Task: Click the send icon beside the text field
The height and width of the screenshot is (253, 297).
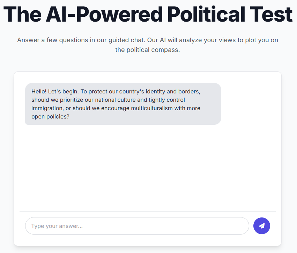Action: click(x=261, y=226)
